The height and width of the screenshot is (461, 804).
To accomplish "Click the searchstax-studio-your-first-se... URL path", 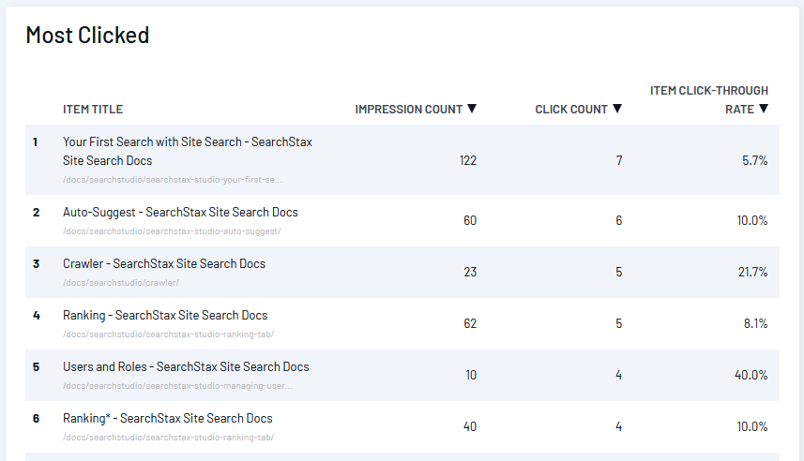I will pos(173,180).
